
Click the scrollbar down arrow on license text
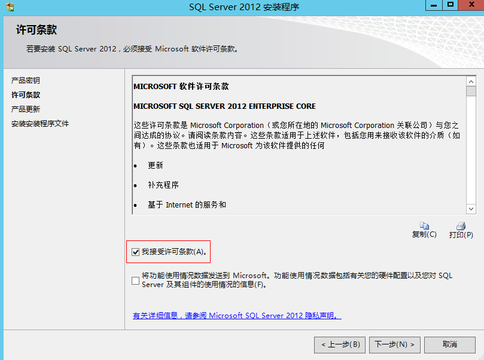pos(471,209)
